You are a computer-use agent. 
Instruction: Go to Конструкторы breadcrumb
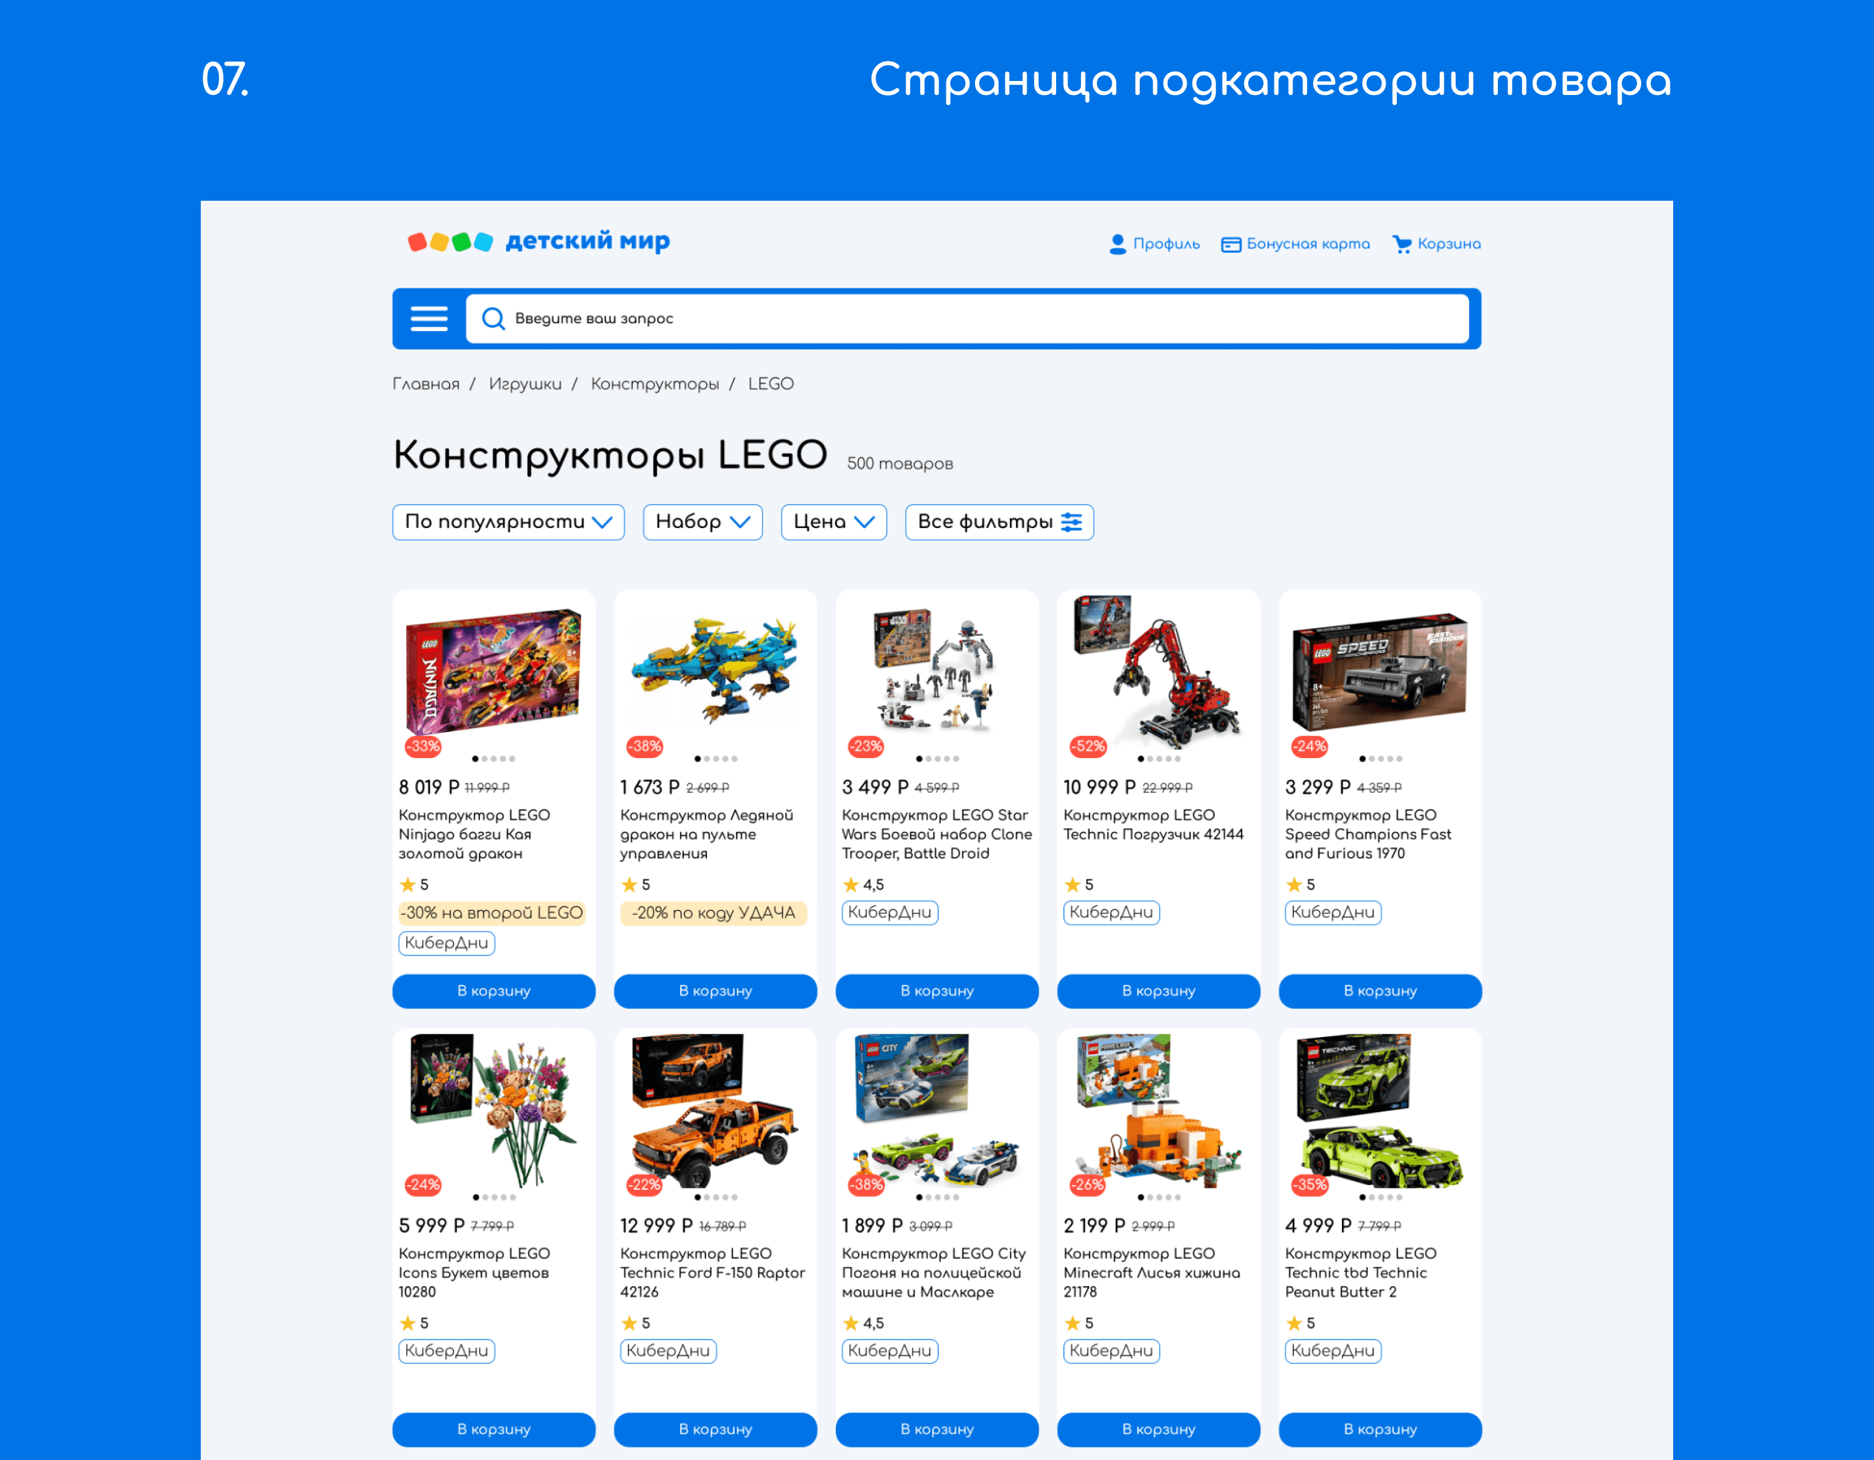(x=655, y=384)
